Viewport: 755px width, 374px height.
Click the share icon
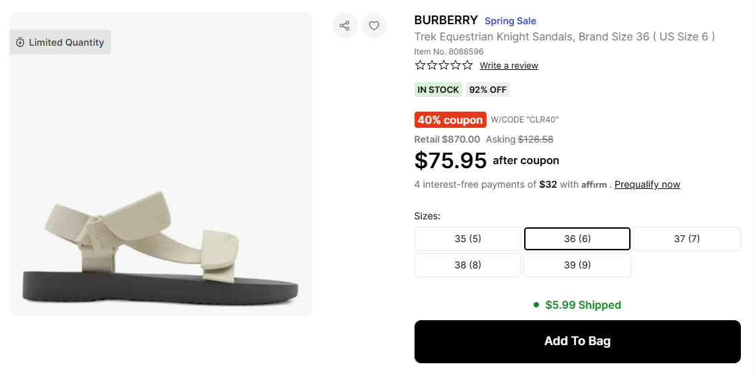(x=345, y=26)
